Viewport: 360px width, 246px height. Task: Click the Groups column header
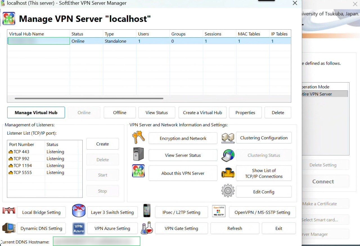coord(186,34)
